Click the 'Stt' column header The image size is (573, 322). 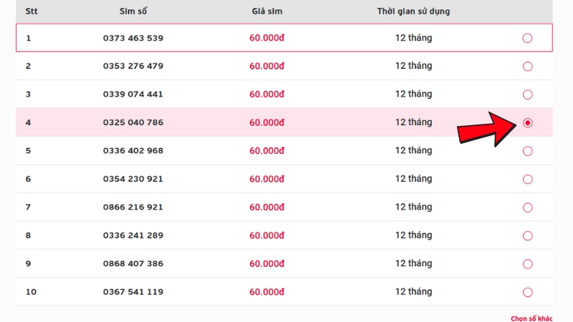pyautogui.click(x=32, y=11)
